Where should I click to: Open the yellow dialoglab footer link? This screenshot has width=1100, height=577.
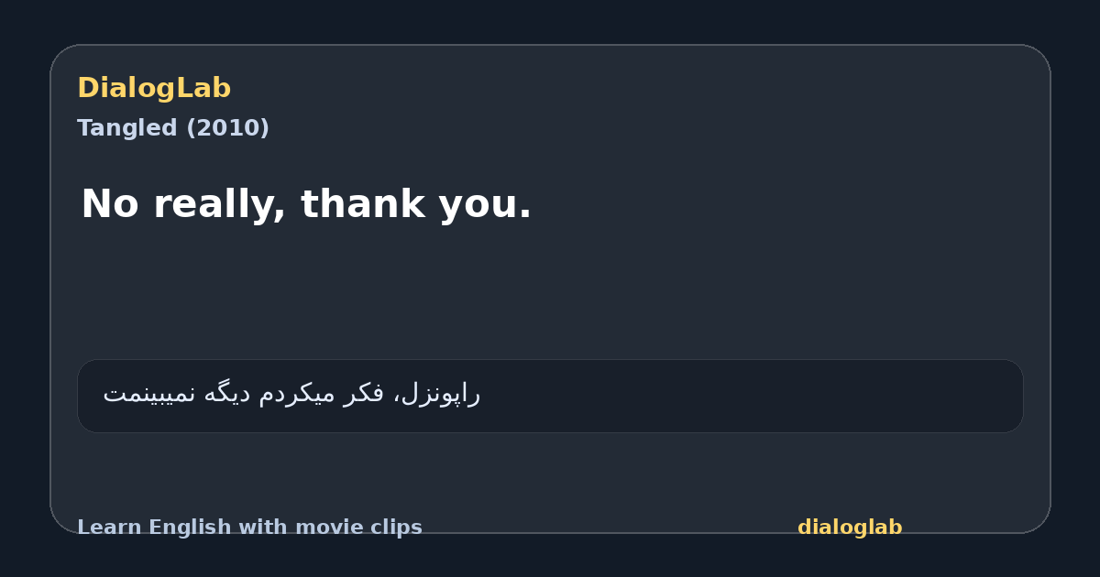[850, 528]
